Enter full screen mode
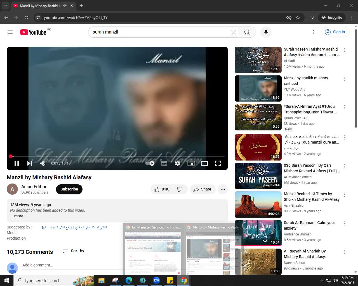 218,163
